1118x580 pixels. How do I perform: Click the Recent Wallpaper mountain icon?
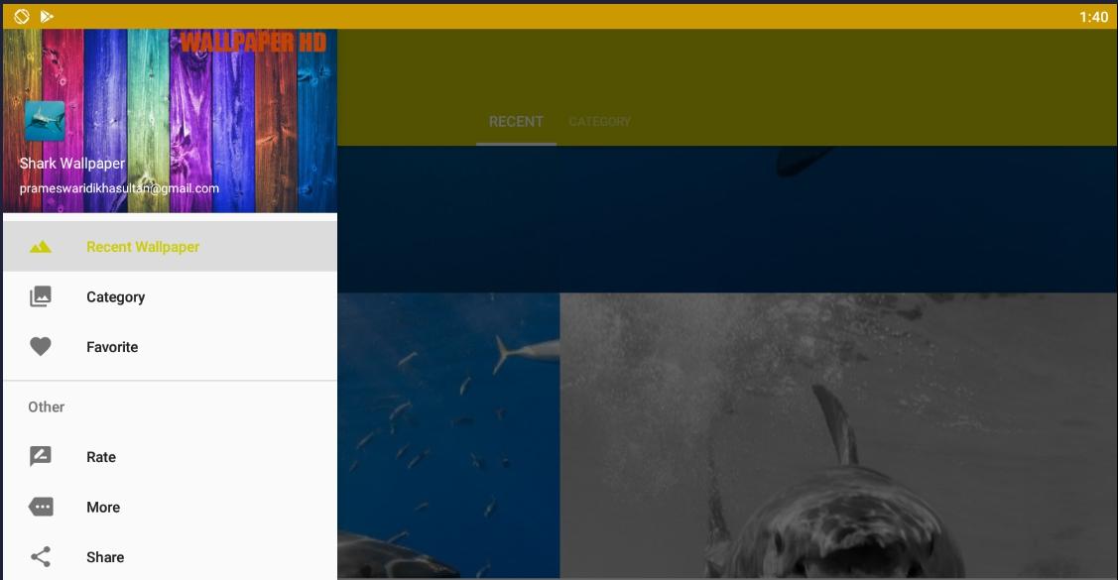[41, 247]
